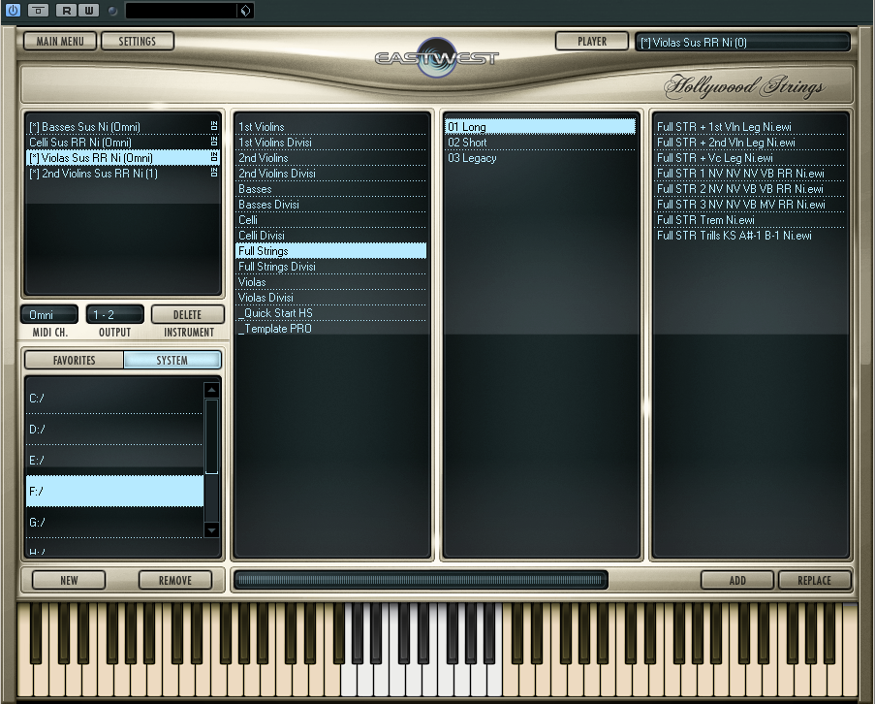Click the W write automation button
Image resolution: width=875 pixels, height=704 pixels.
tap(89, 10)
